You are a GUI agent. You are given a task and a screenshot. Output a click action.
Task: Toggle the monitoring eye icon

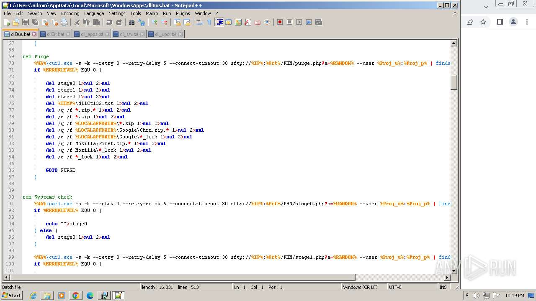[x=267, y=22]
